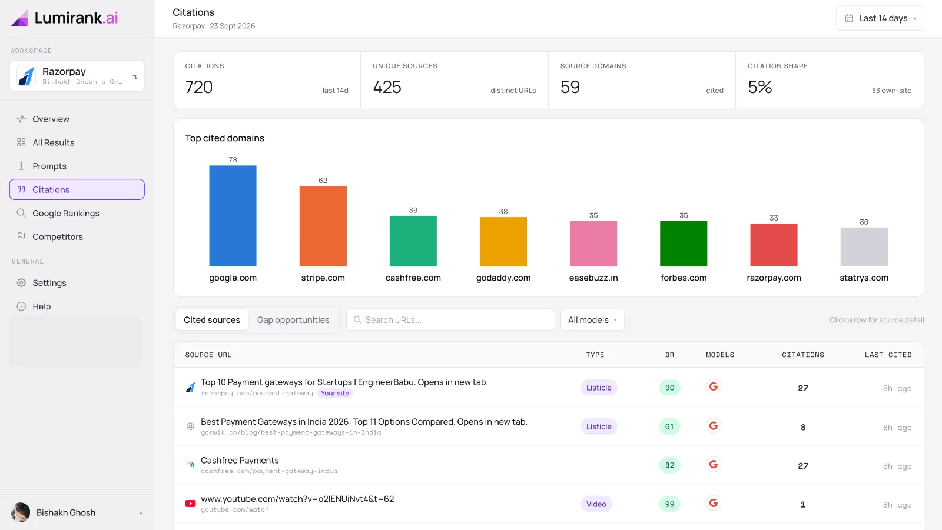Click the orange stripe.com bar
Image resolution: width=942 pixels, height=530 pixels.
coord(323,226)
